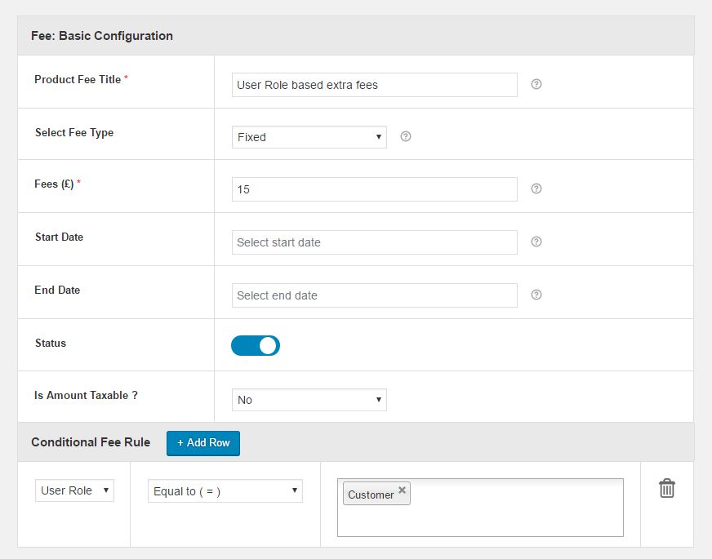Toggle the Status switch off
Image resolution: width=712 pixels, height=559 pixels.
256,346
